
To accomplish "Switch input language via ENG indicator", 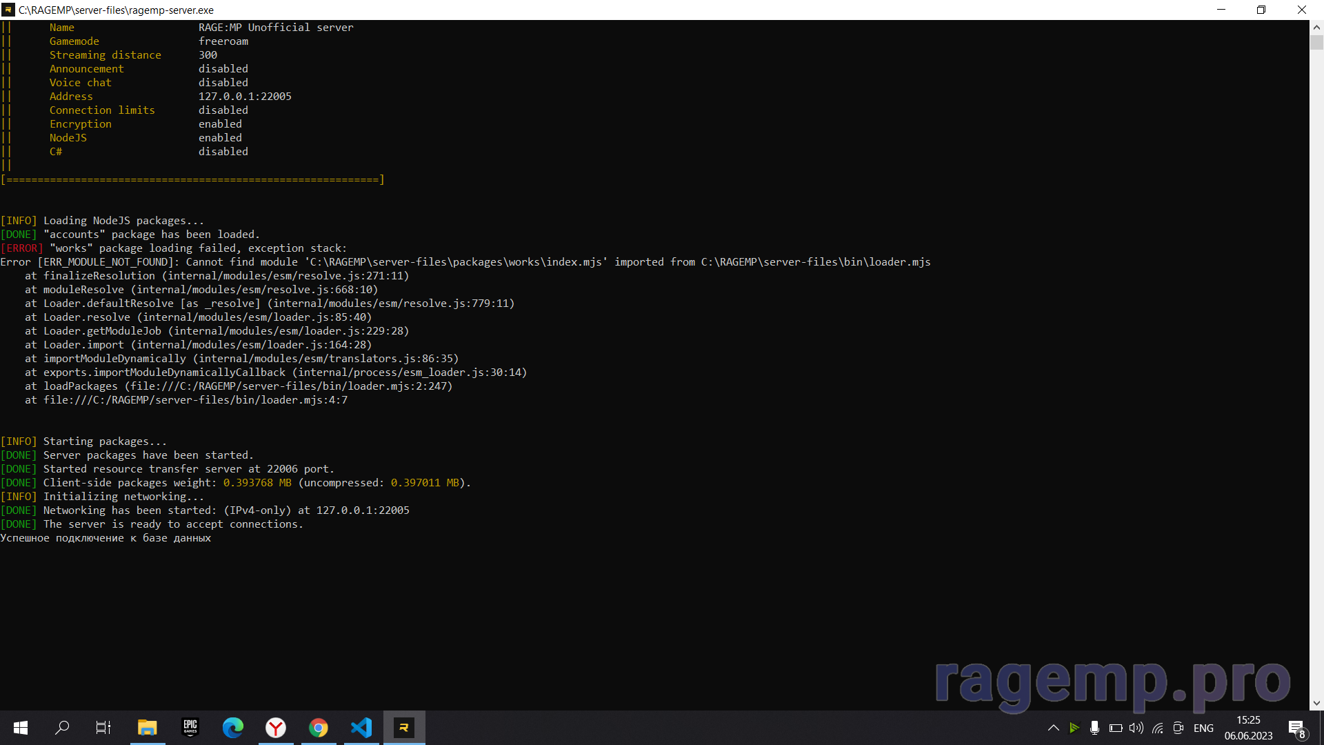I will coord(1203,728).
